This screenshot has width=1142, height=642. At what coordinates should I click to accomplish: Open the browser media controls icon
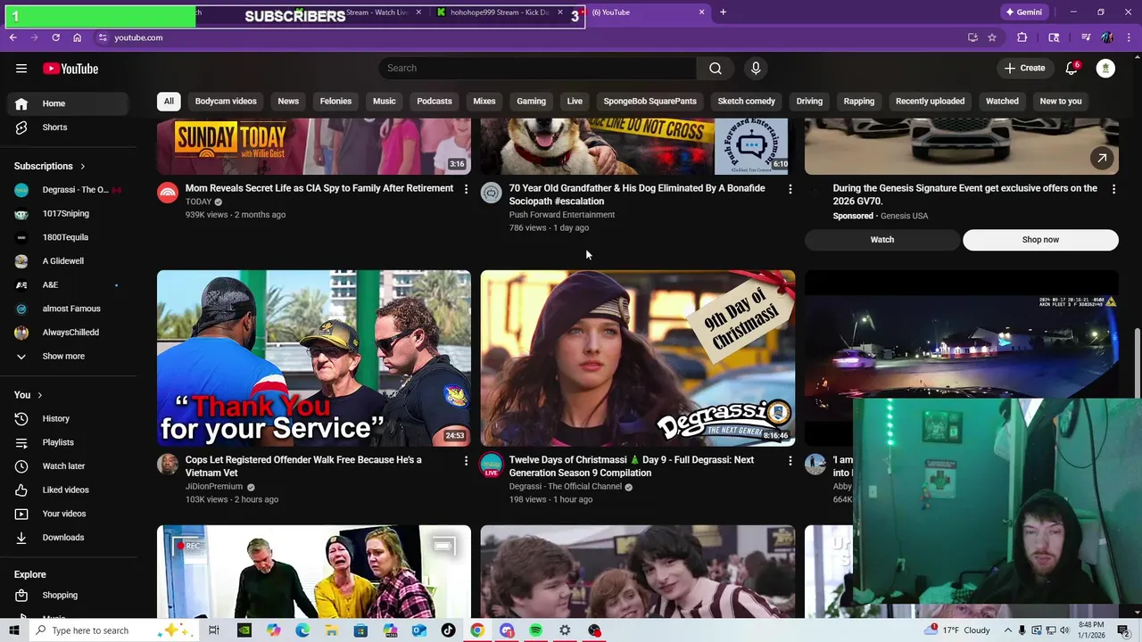(1086, 37)
